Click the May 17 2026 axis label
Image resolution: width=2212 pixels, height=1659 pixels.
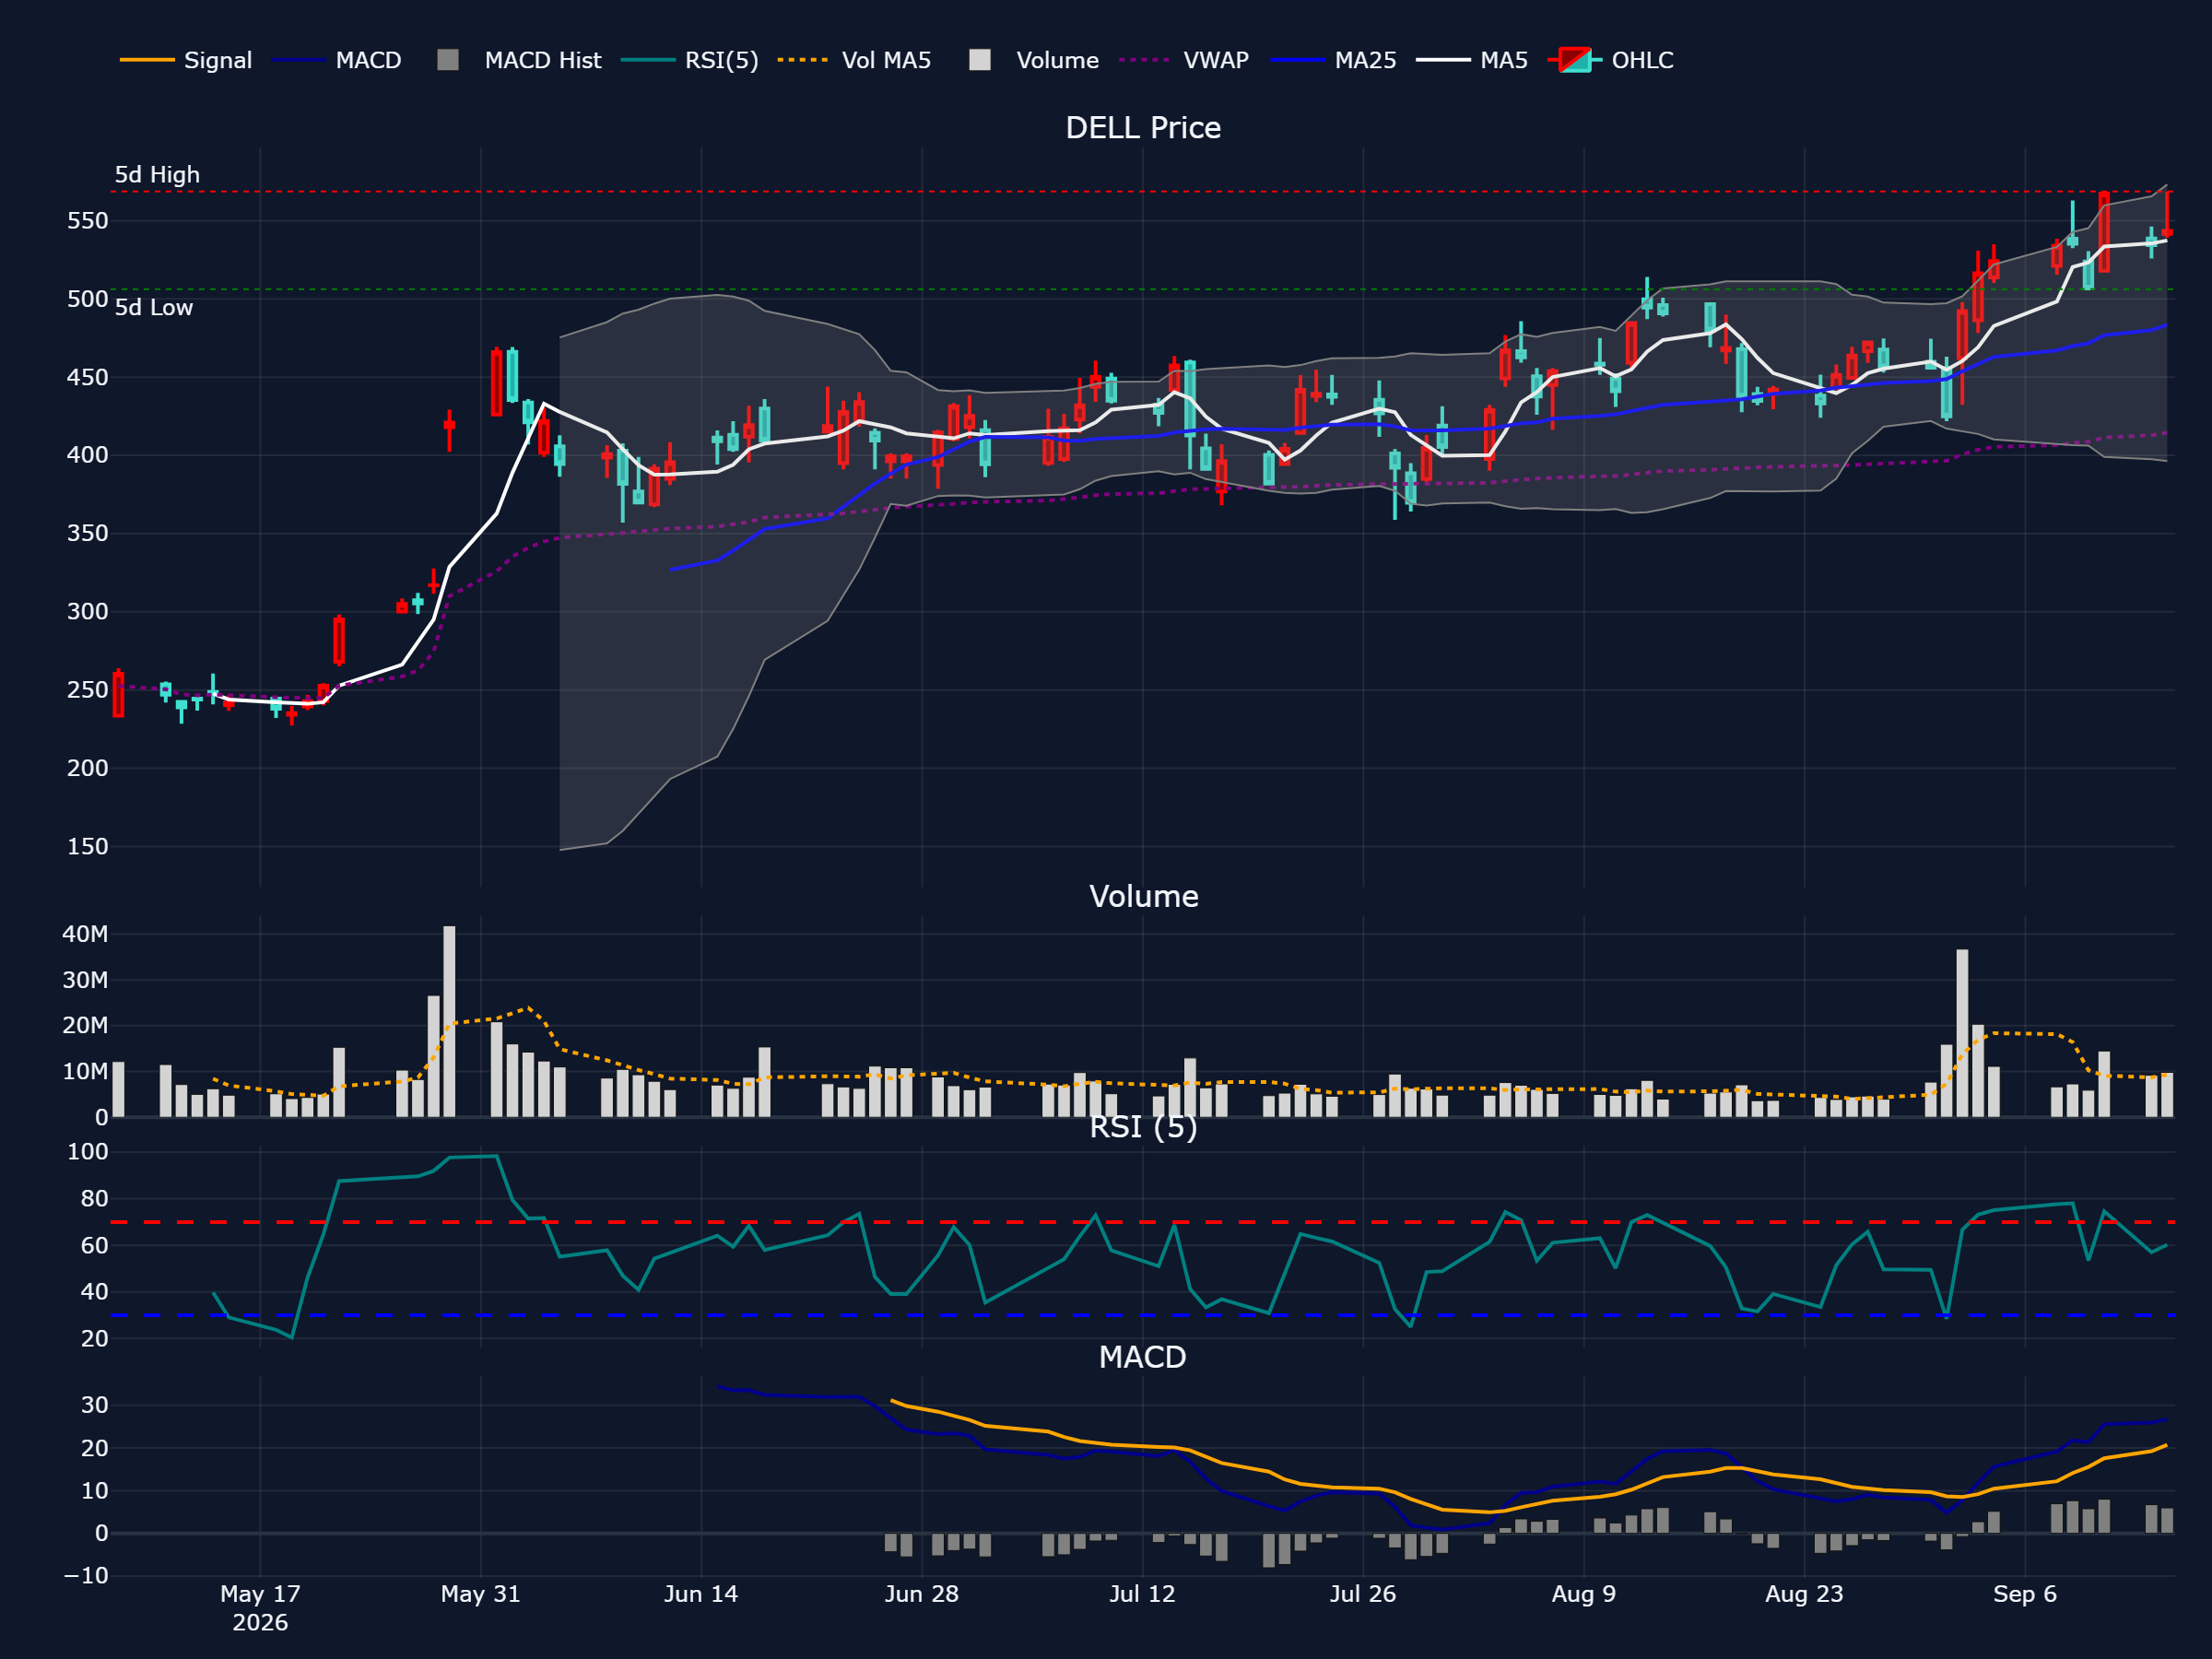tap(260, 1608)
